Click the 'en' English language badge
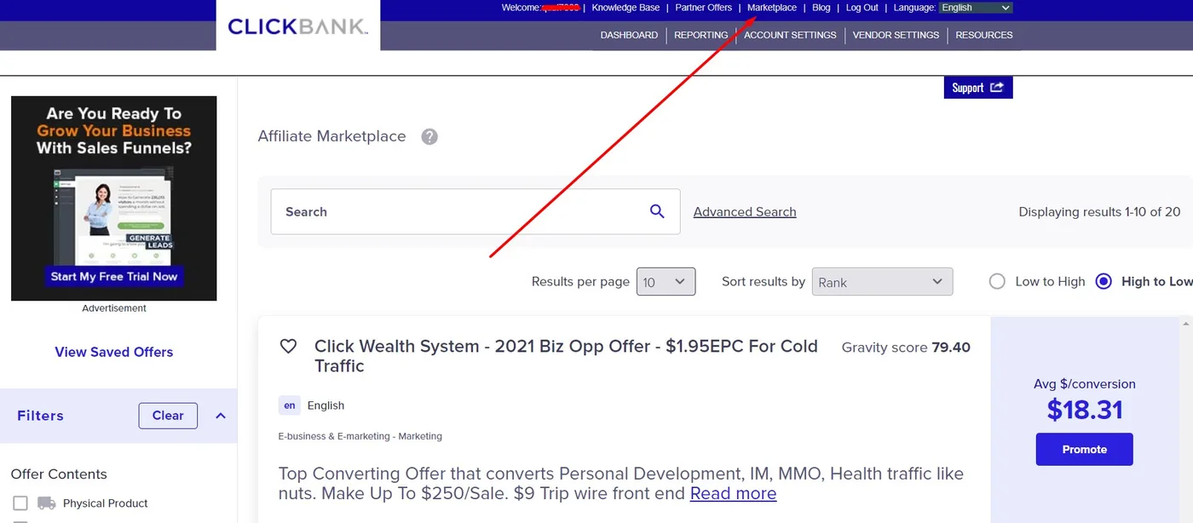The height and width of the screenshot is (523, 1193). pyautogui.click(x=290, y=405)
